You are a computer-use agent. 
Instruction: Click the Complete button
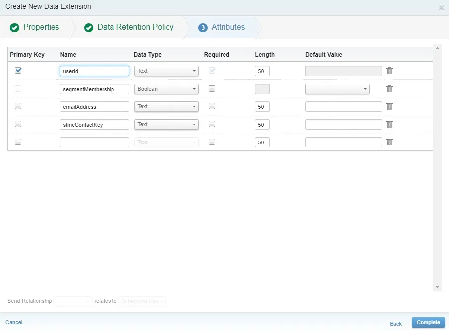point(428,322)
